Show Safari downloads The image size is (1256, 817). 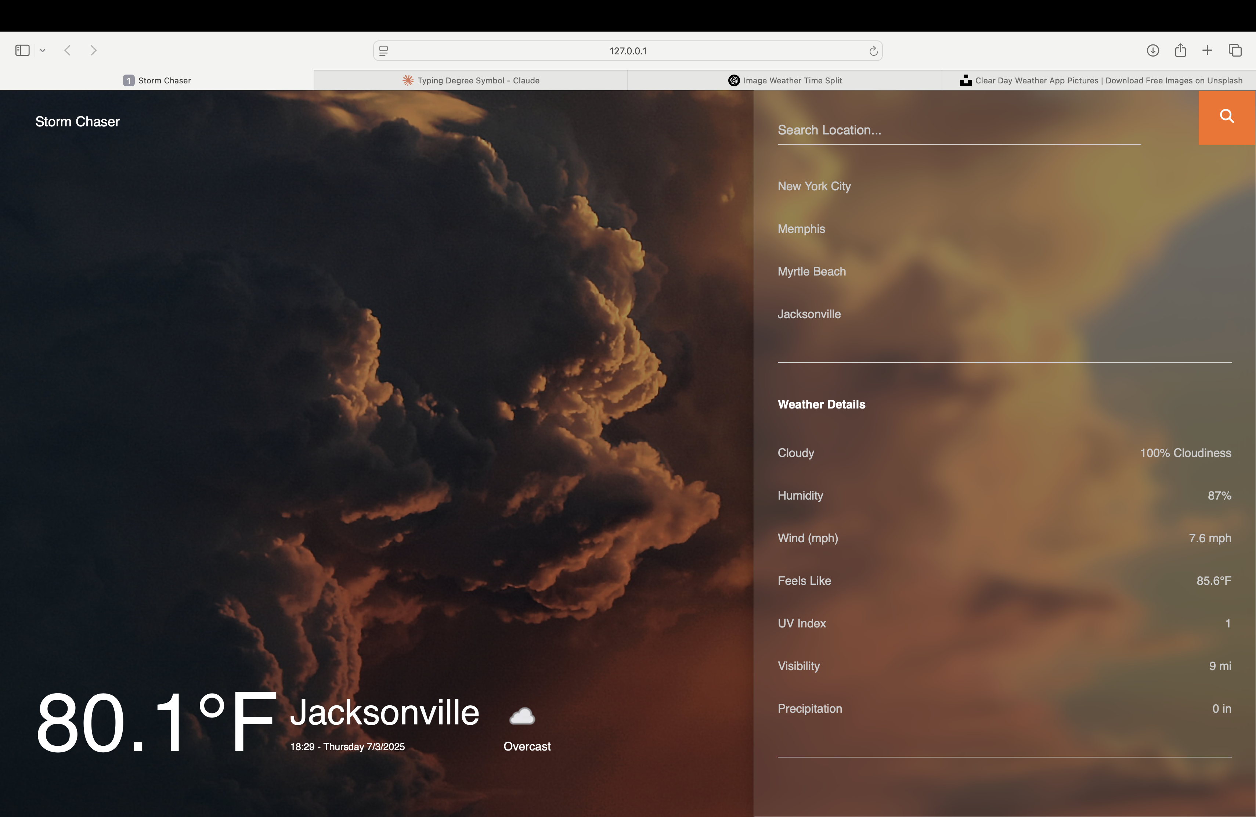coord(1152,50)
